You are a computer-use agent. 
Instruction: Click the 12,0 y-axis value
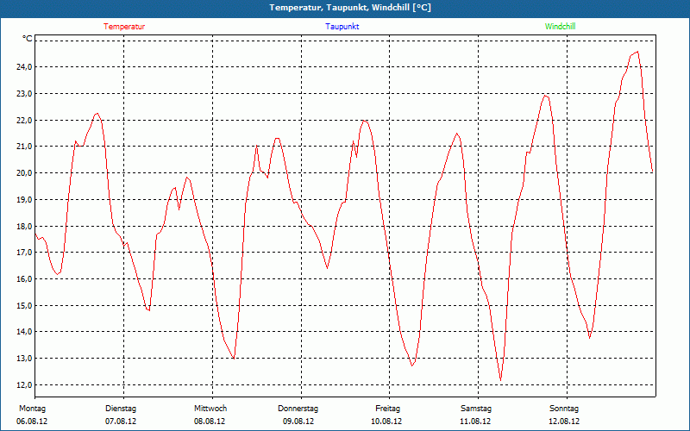click(x=24, y=384)
